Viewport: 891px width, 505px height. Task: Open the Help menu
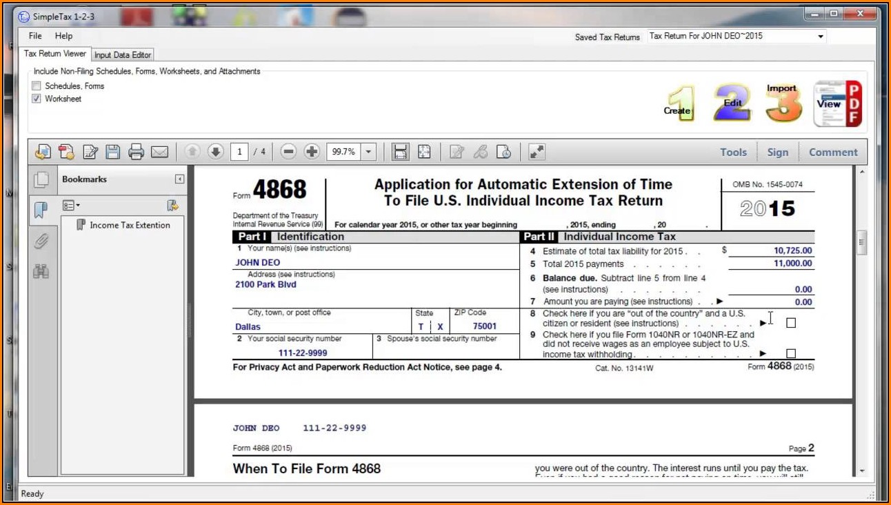[63, 36]
